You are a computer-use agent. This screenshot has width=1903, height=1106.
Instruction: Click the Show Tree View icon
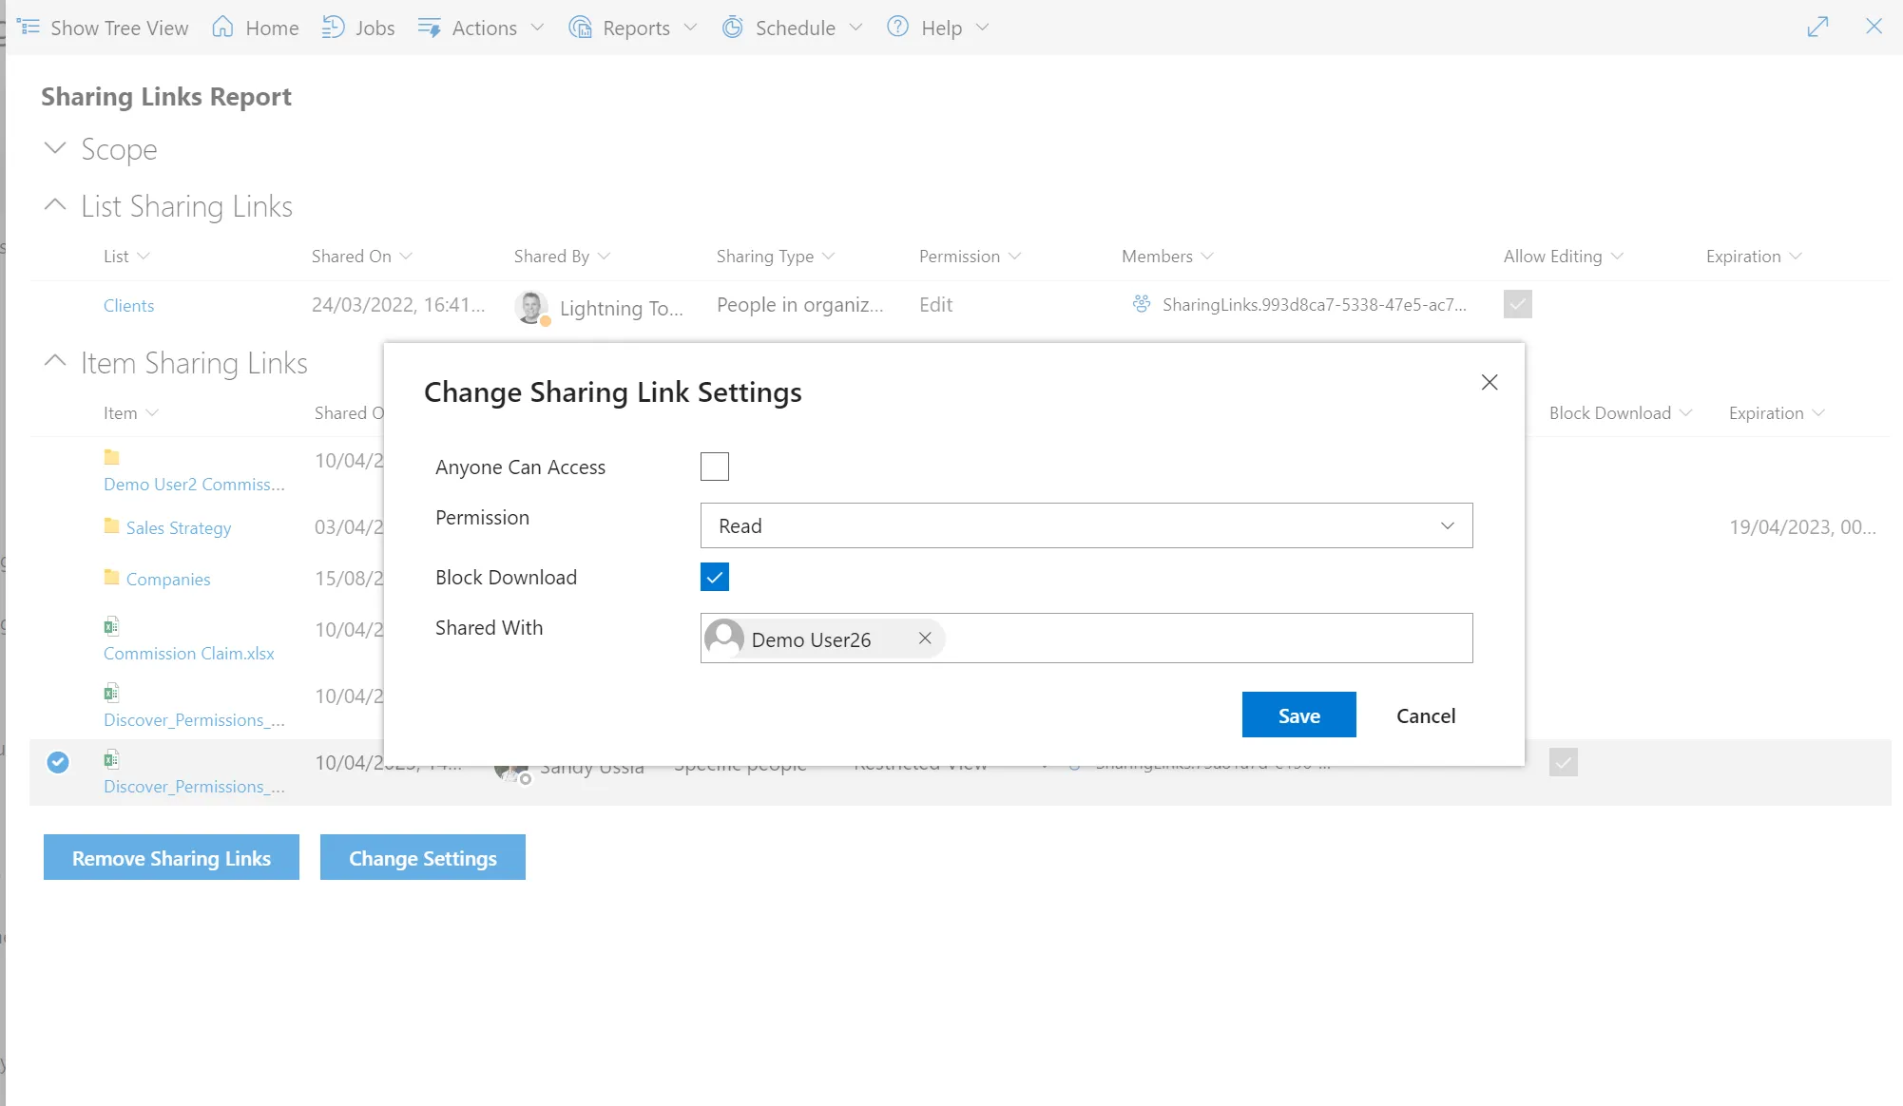29,27
